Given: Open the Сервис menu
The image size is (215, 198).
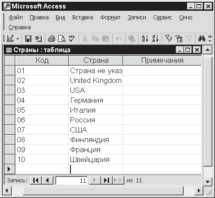Looking at the screenshot, I should [162, 18].
